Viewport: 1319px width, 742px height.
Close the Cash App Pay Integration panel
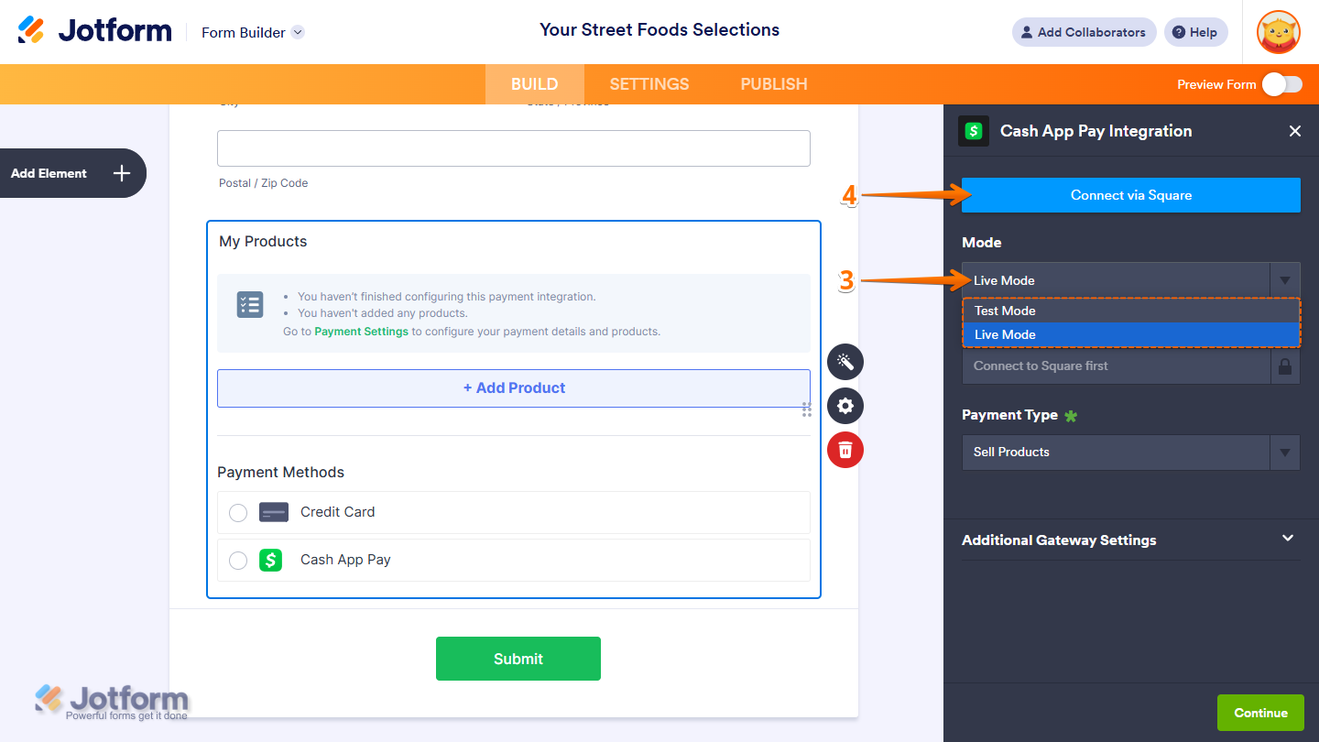[1295, 131]
